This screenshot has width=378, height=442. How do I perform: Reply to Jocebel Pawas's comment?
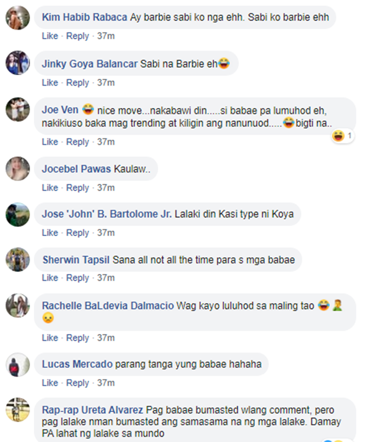point(78,188)
